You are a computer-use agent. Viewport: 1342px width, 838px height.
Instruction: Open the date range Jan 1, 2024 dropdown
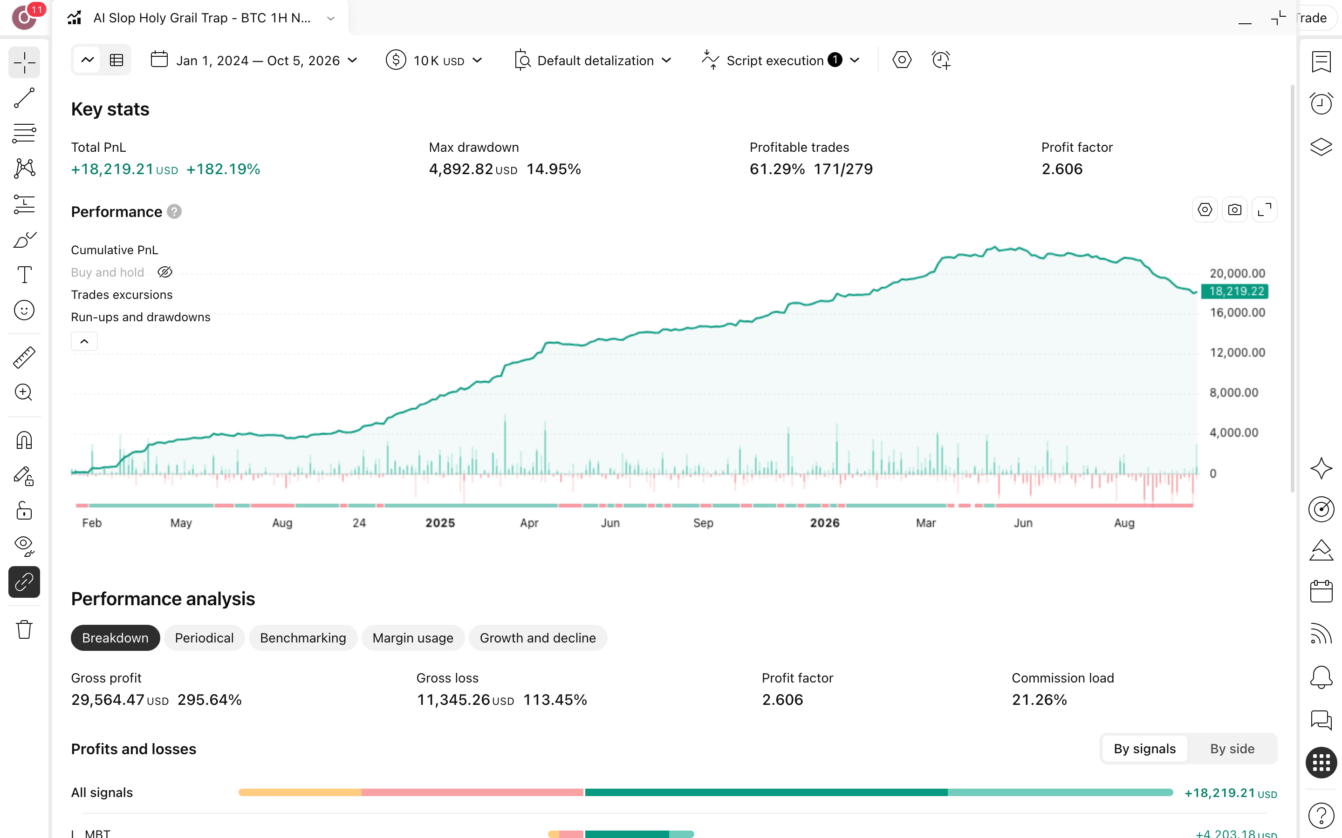254,61
